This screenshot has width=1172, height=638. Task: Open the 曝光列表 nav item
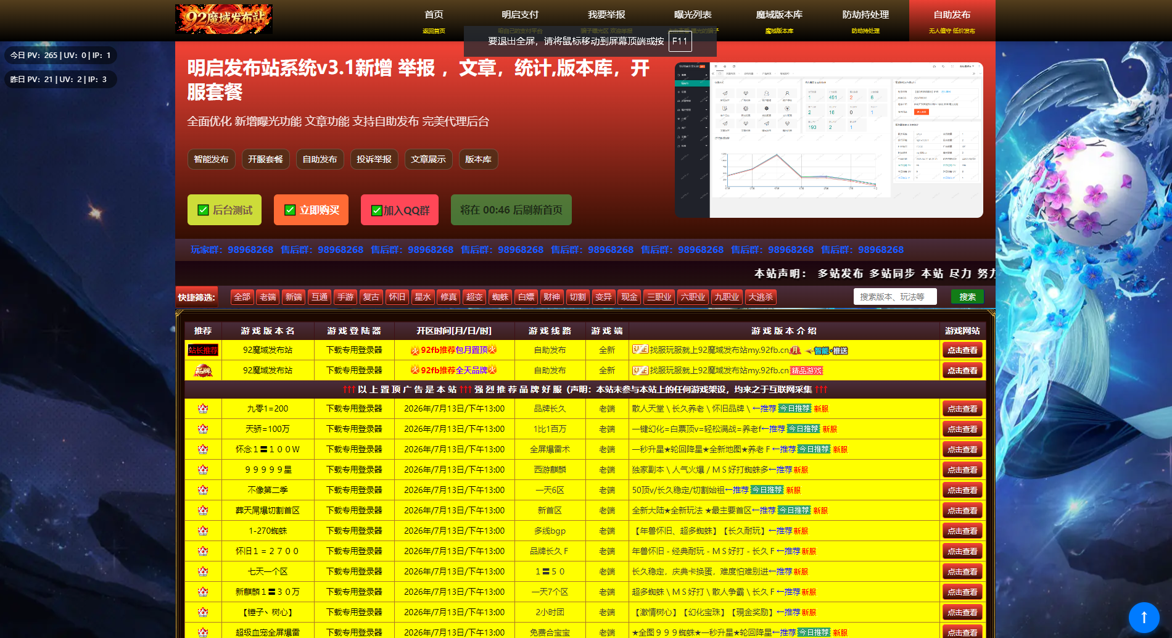693,21
